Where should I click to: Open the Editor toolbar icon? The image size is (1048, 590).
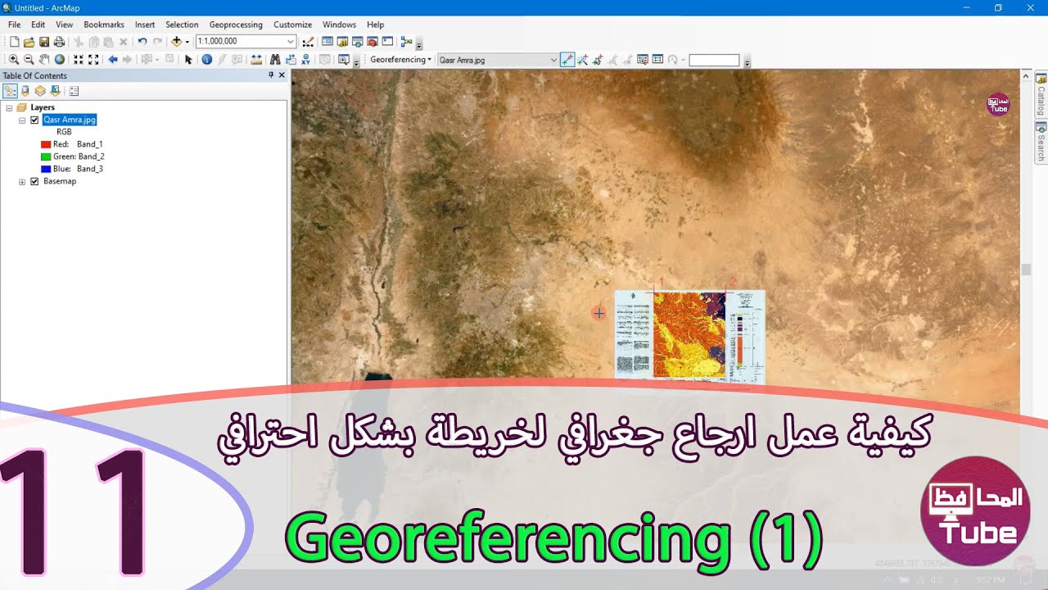coord(309,41)
